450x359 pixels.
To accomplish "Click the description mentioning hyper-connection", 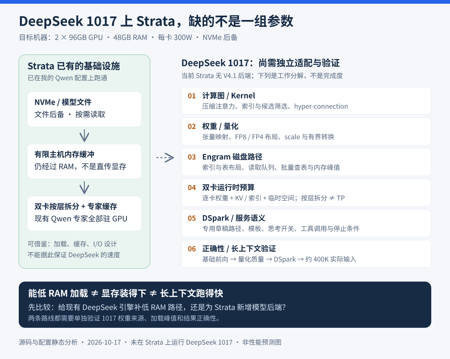I will pyautogui.click(x=275, y=106).
